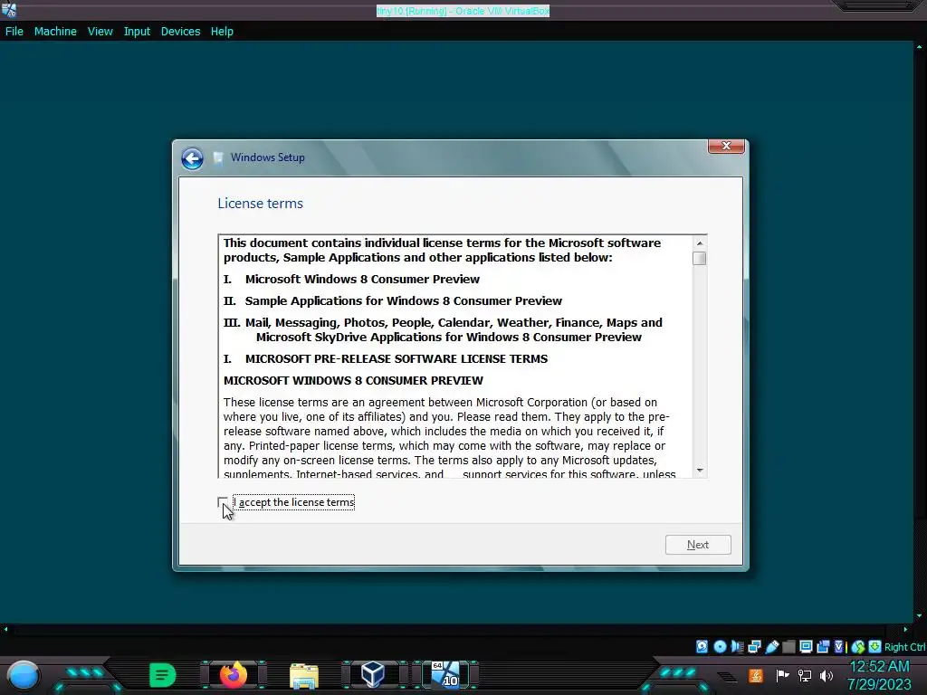Click the VirtualBox window icon in the title bar
This screenshot has width=927, height=695.
(8, 10)
